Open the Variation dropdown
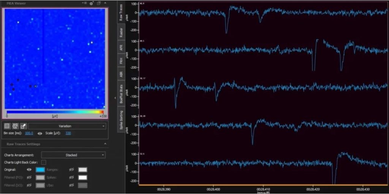 [67, 126]
